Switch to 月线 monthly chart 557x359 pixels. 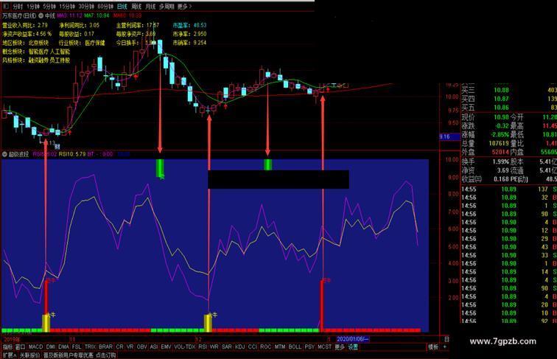(x=150, y=7)
